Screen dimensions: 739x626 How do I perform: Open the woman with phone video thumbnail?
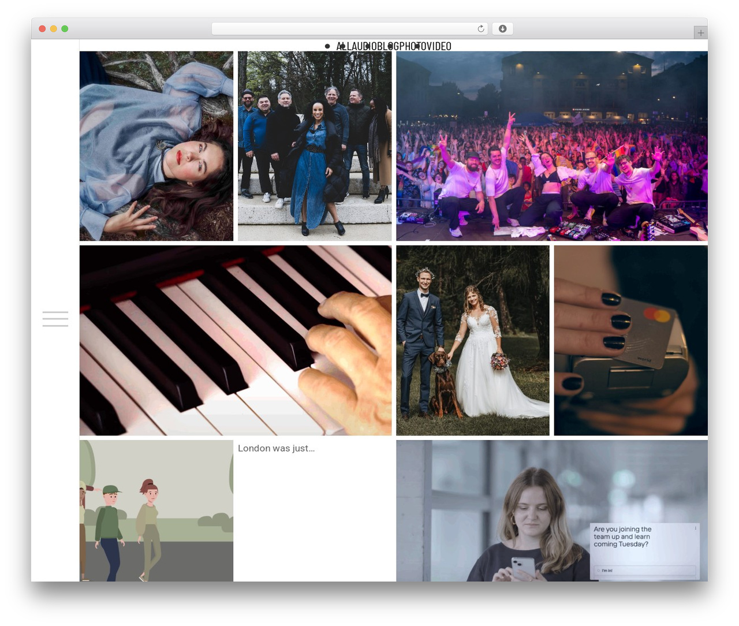(x=552, y=511)
